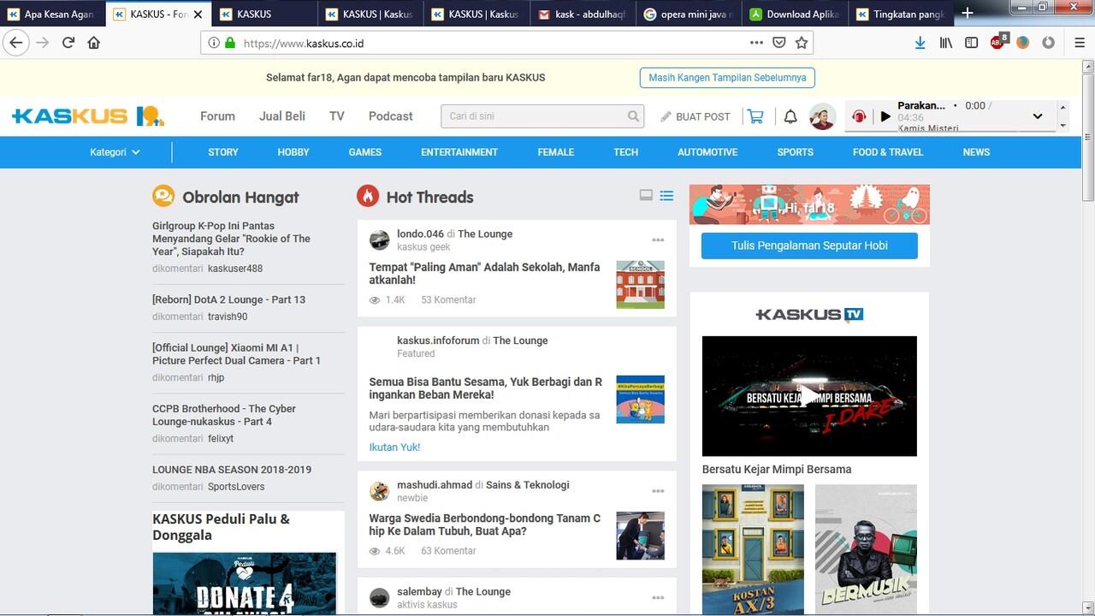This screenshot has height=616, width=1095.
Task: Open a new browser tab
Action: [968, 13]
